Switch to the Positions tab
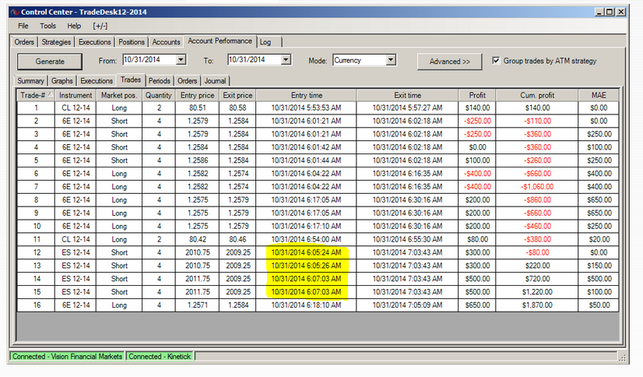Screen dimensions: 643x377 click(132, 42)
